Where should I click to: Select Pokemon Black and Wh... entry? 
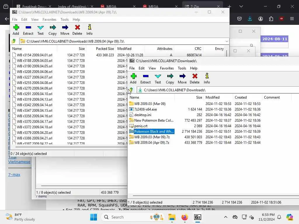pyautogui.click(x=154, y=132)
